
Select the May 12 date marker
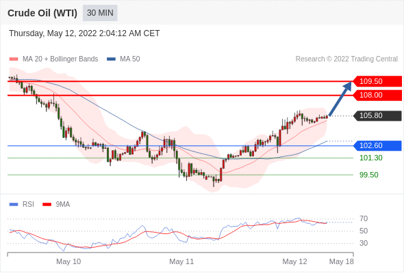pyautogui.click(x=294, y=261)
